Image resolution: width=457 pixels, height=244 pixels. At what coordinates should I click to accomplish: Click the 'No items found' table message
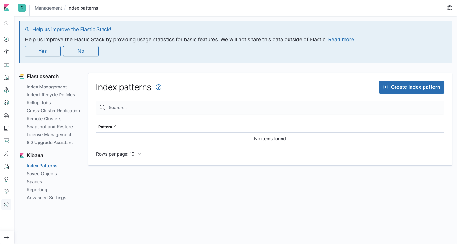pyautogui.click(x=270, y=139)
